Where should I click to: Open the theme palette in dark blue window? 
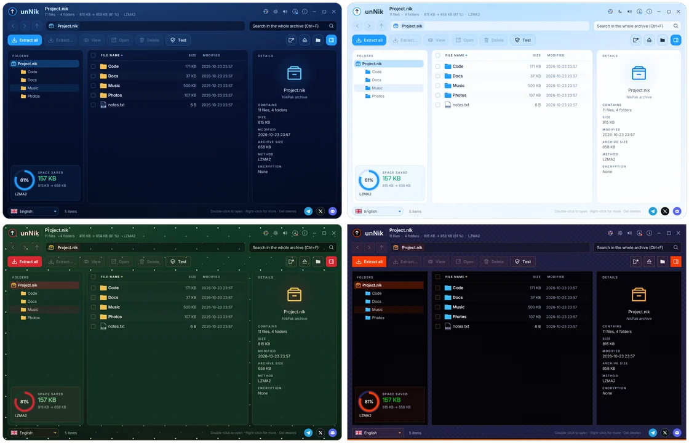pyautogui.click(x=266, y=12)
